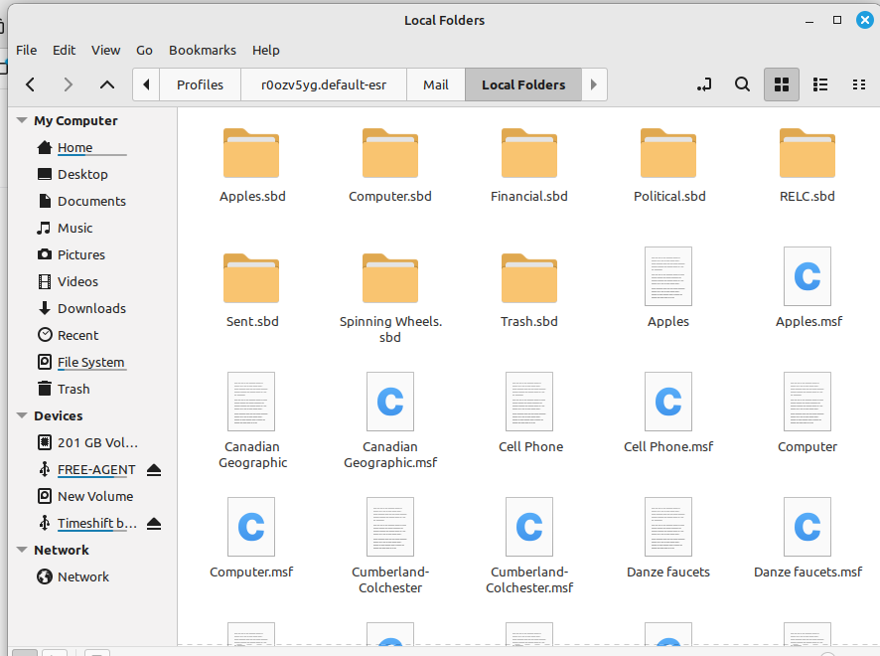
Task: Toggle location entry mode icon
Action: click(704, 84)
